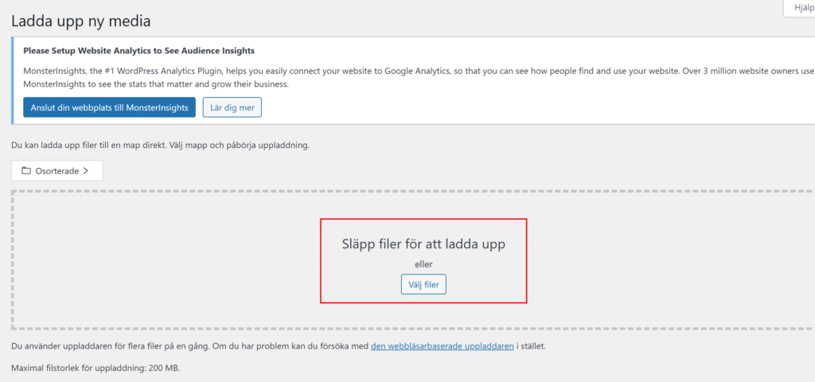This screenshot has height=382, width=815.
Task: Click the Maximal filstorlek för uppladdning 200 MB text
Action: [x=96, y=368]
